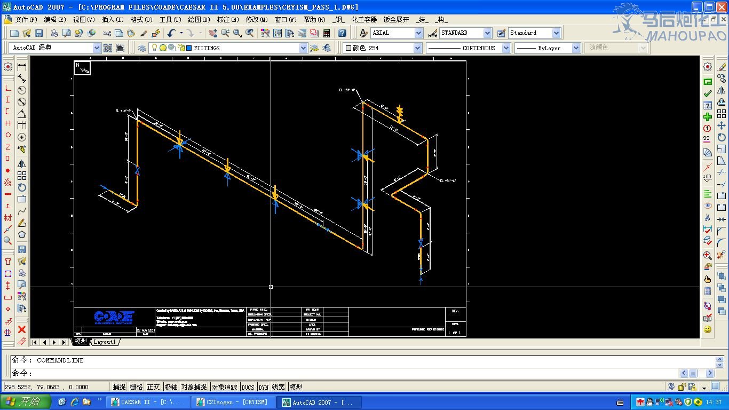The image size is (729, 410).
Task: Toggle 线宽 lineweight display in status bar
Action: [279, 387]
